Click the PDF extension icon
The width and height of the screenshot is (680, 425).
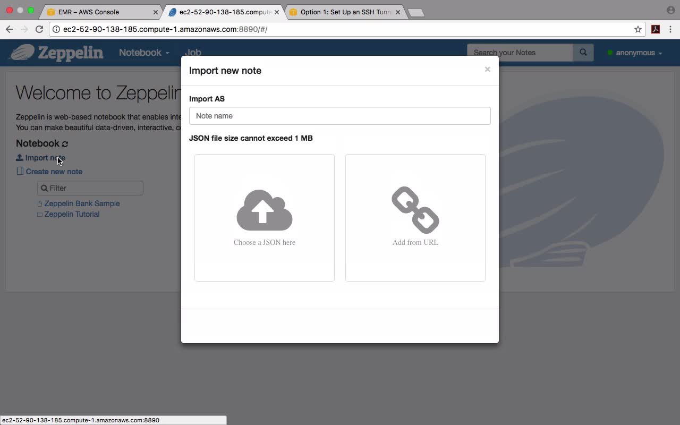click(656, 29)
